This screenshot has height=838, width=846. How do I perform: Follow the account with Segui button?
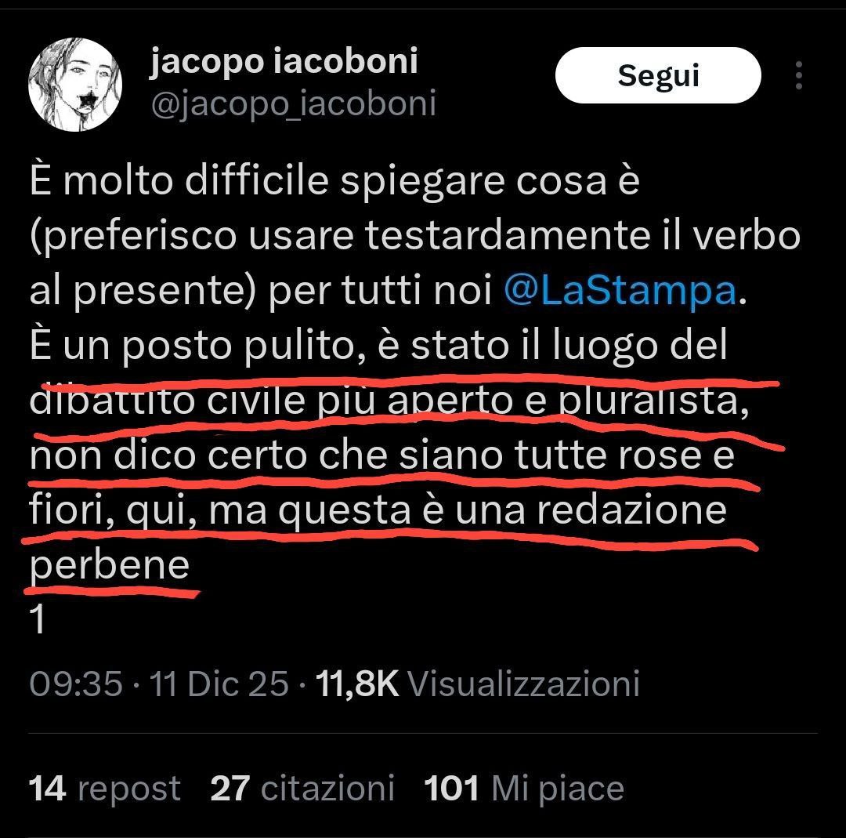pos(658,75)
